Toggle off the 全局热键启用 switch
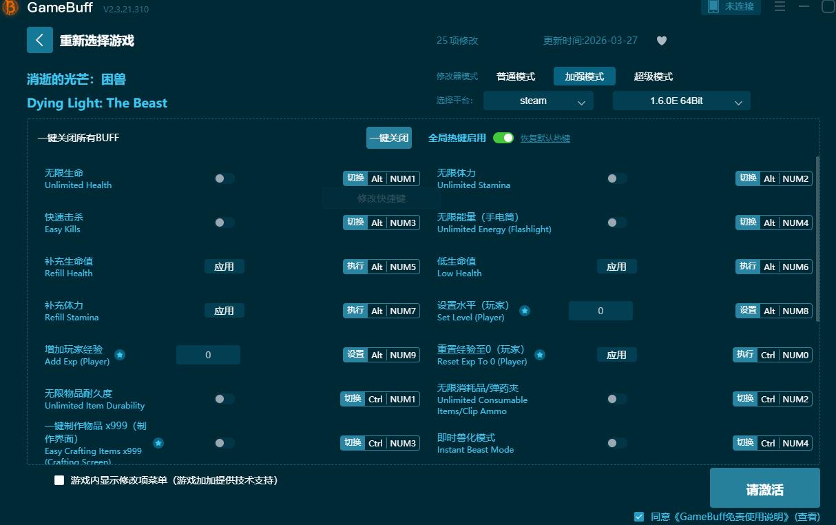This screenshot has height=525, width=836. click(x=503, y=138)
